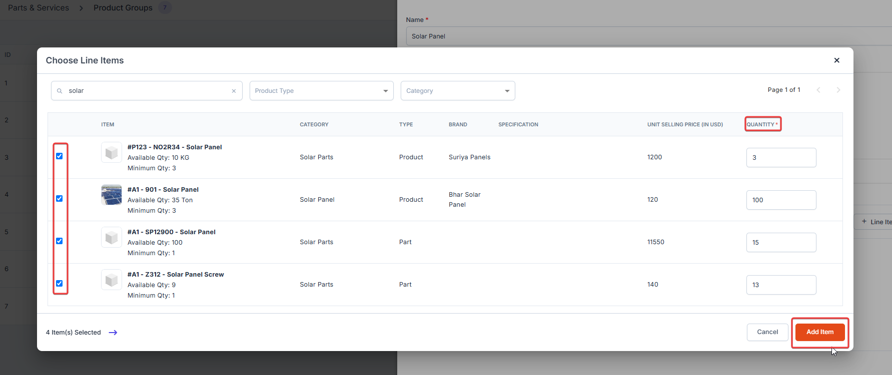Click '4 Item(s) Selected' text
Viewport: 892px width, 375px height.
74,333
